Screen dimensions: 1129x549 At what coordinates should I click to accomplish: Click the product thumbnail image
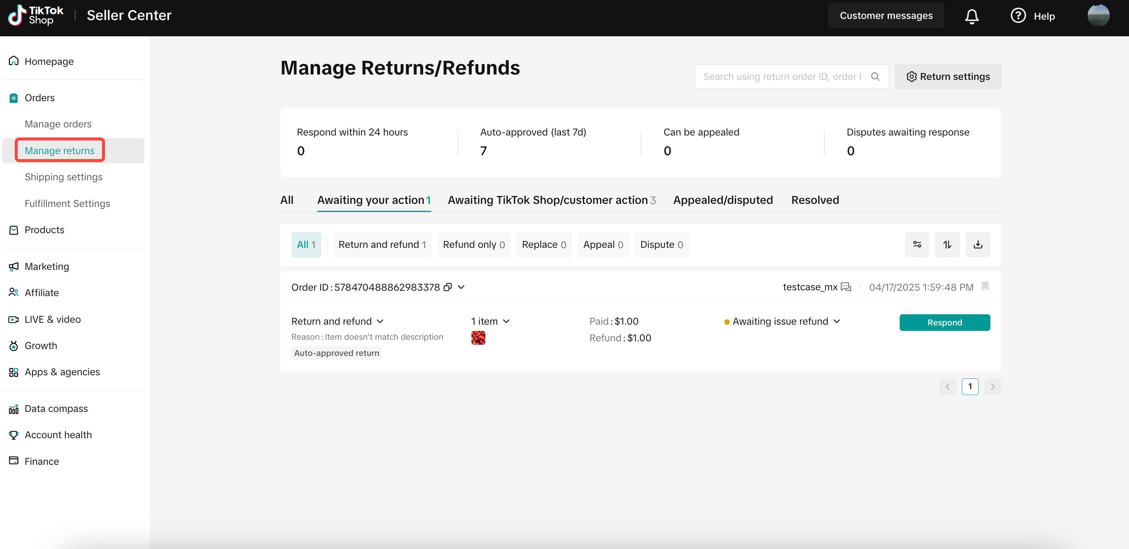coord(478,338)
